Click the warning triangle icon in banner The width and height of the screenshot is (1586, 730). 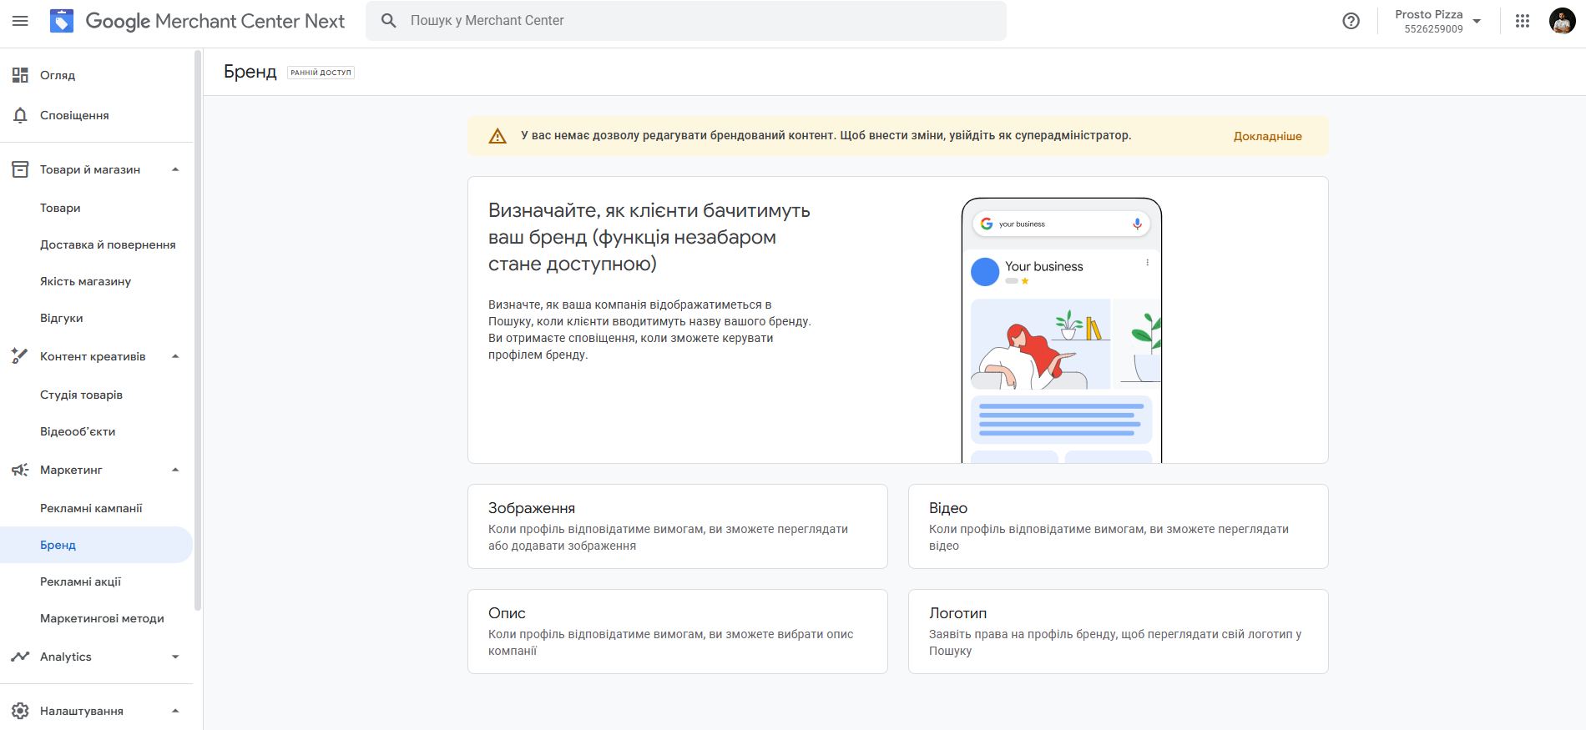tap(498, 136)
